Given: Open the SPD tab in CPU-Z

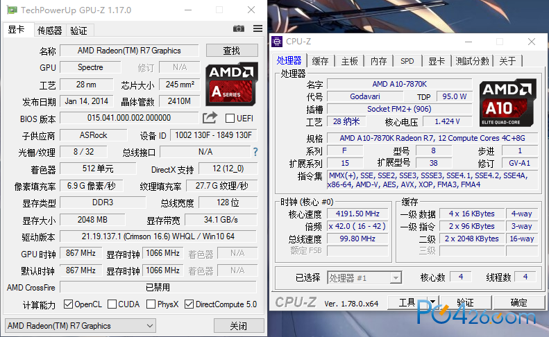Looking at the screenshot, I should 407,61.
